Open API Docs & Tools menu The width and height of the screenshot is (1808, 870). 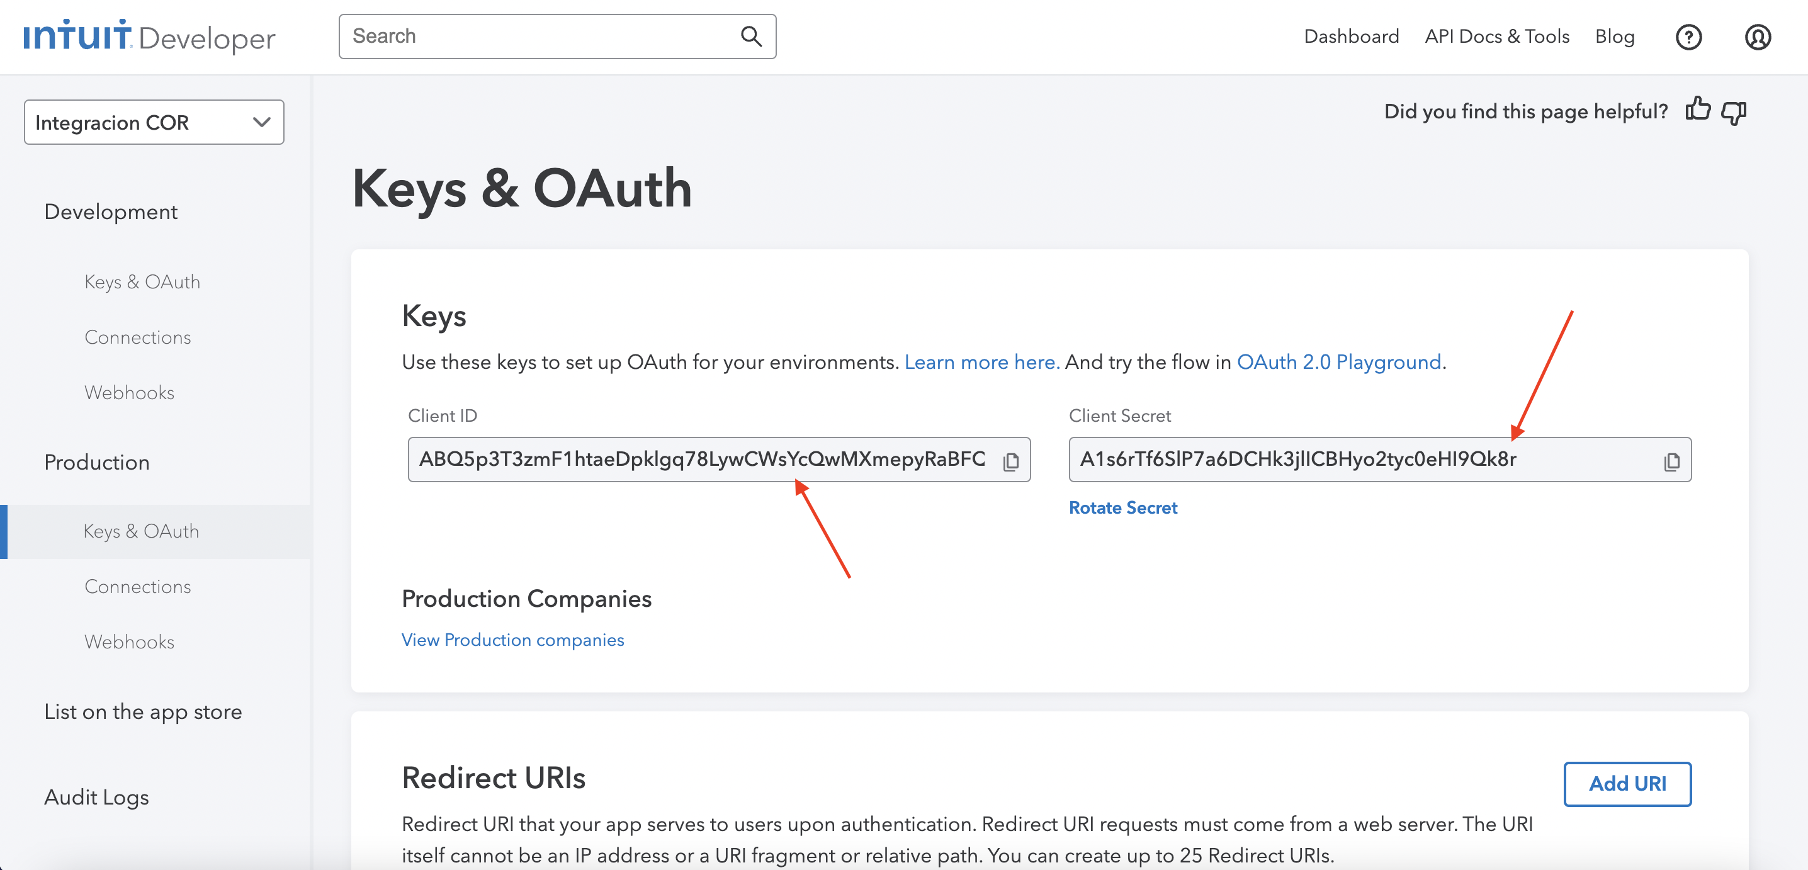1496,37
